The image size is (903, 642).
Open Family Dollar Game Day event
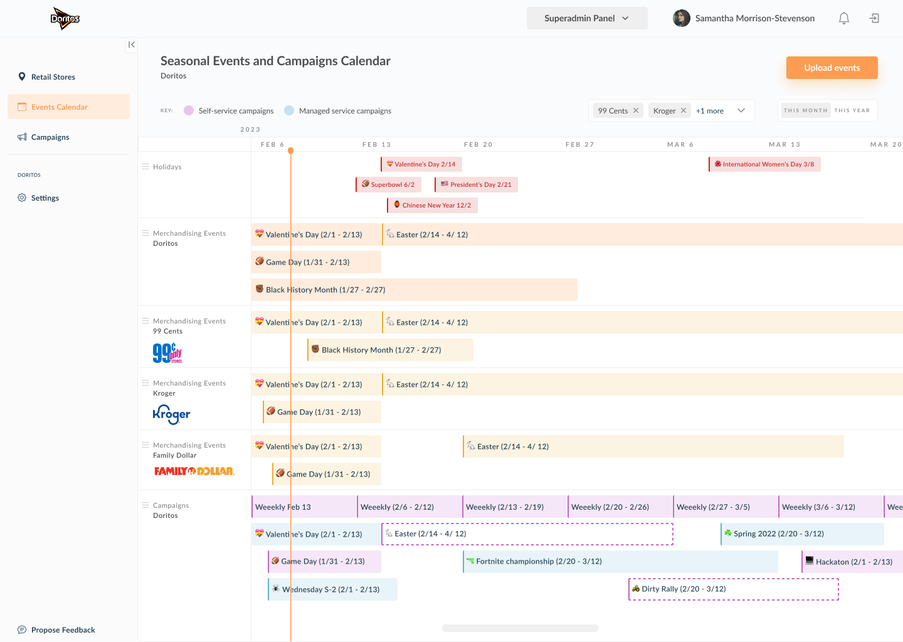(327, 474)
